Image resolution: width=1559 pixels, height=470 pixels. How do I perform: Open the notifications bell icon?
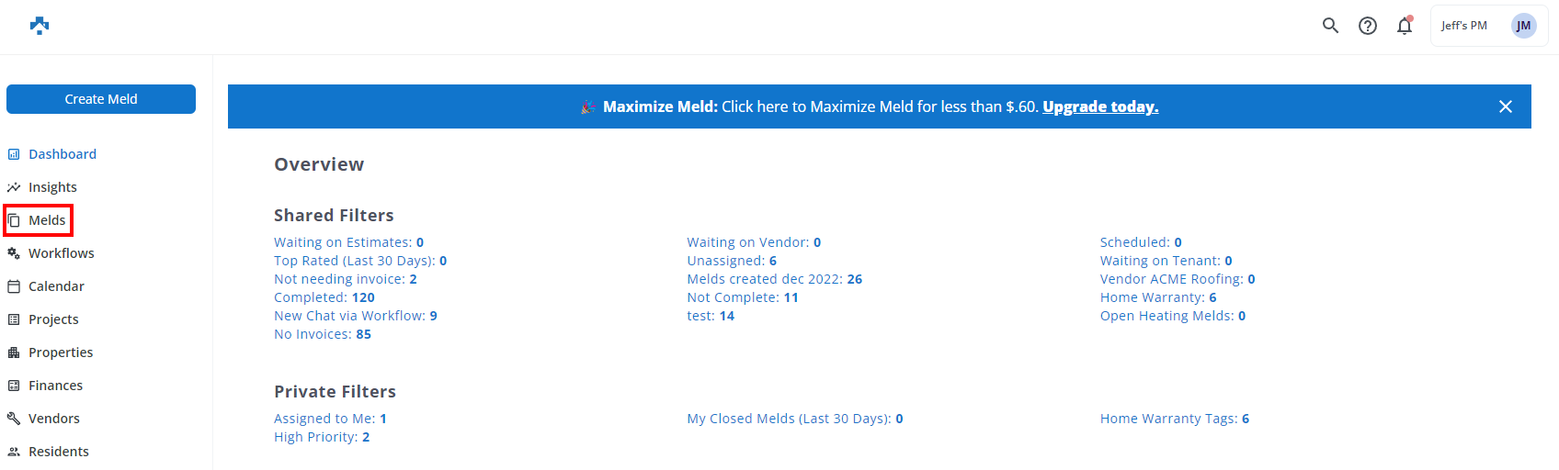tap(1405, 26)
